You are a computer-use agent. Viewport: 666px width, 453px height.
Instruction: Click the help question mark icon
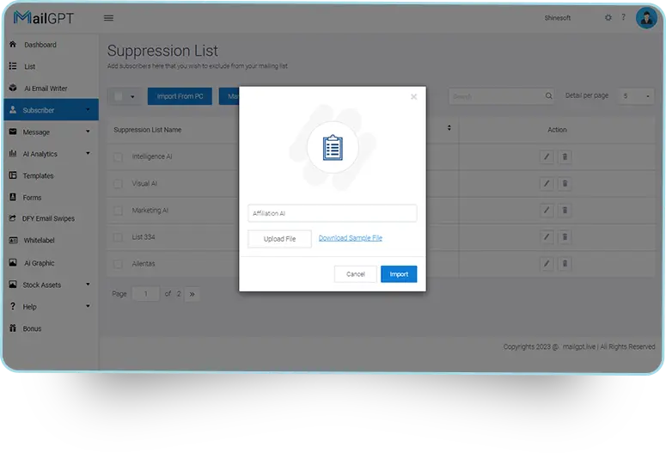click(x=623, y=18)
